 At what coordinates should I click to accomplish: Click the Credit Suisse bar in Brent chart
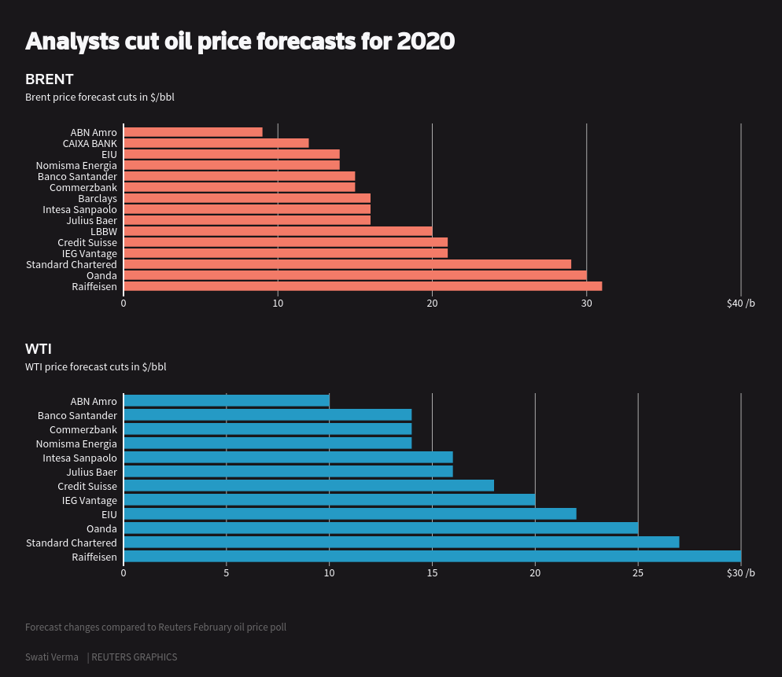(286, 242)
